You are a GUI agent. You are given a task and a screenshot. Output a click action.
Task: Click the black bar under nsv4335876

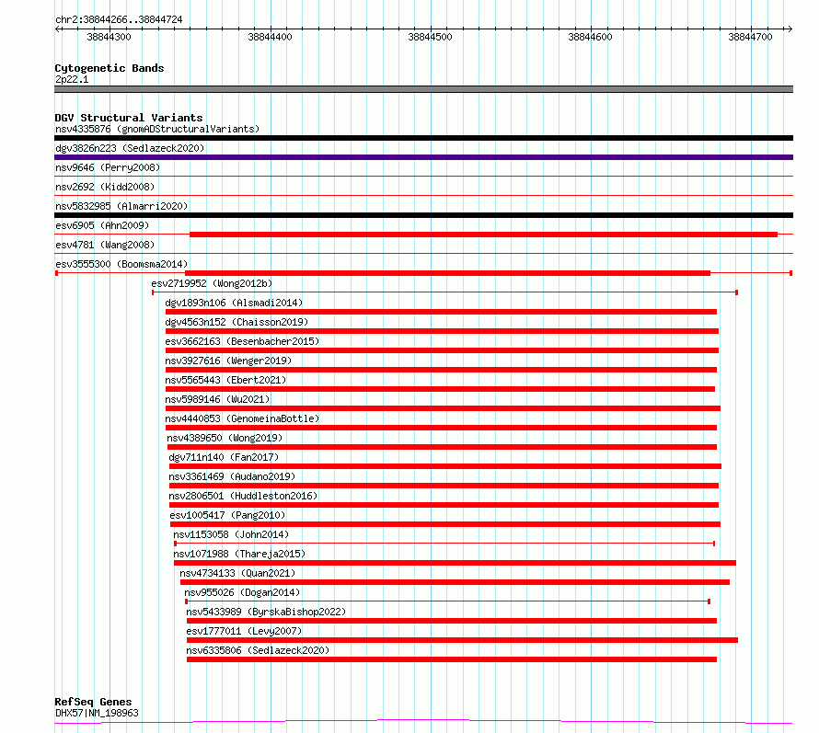pos(423,138)
